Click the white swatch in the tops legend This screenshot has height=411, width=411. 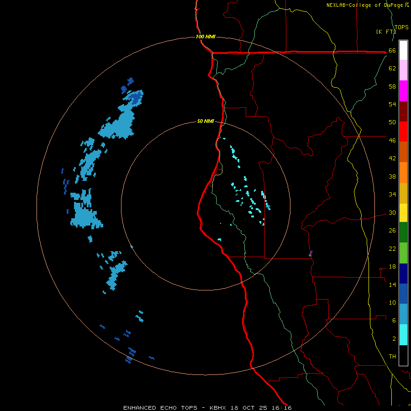pyautogui.click(x=403, y=50)
